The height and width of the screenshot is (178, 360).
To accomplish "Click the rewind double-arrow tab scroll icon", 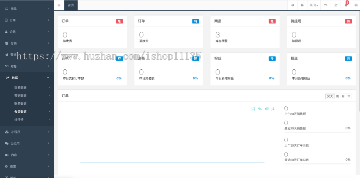I will pyautogui.click(x=292, y=5).
